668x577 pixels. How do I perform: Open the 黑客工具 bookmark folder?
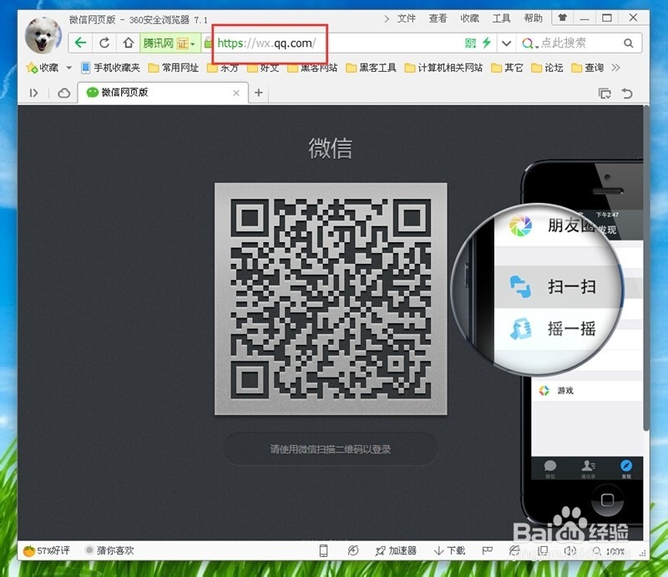371,68
